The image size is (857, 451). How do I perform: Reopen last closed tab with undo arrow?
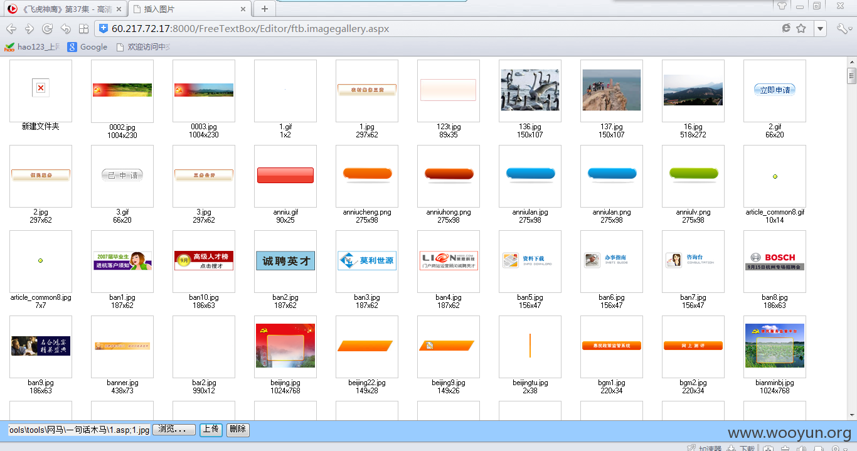tap(65, 29)
